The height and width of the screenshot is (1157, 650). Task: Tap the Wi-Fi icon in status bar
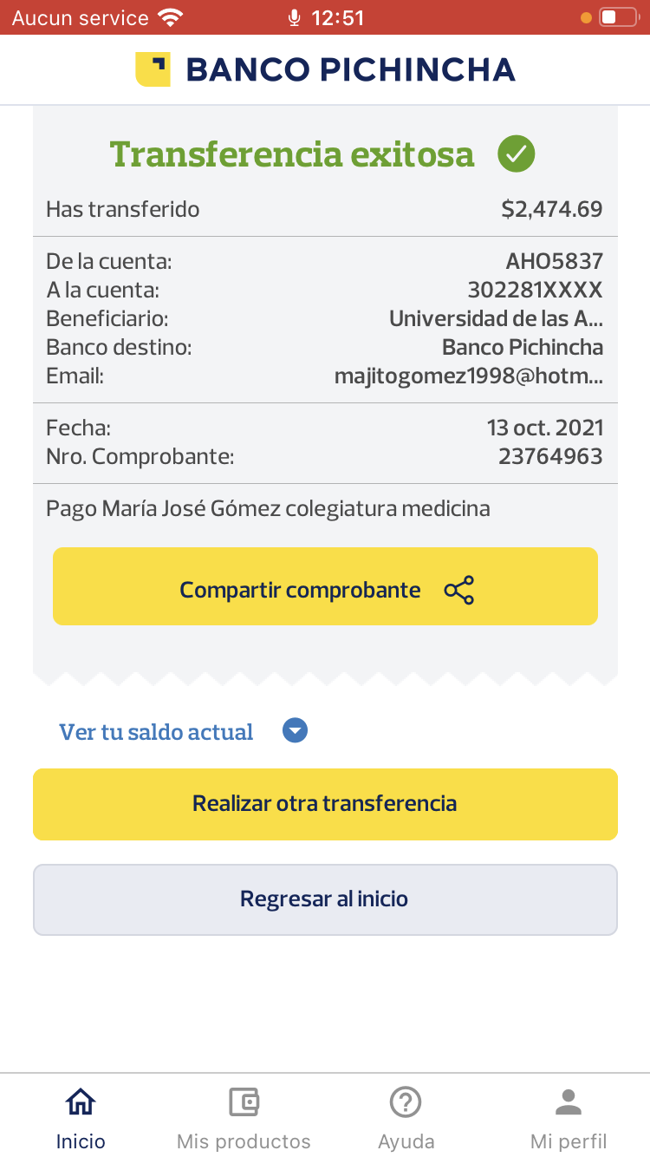tap(171, 17)
